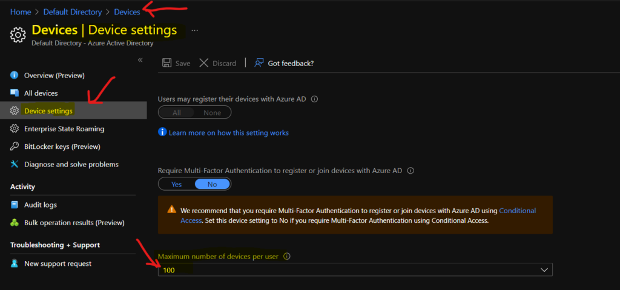620x290 pixels.
Task: Open Learn more on how this setting works
Action: tap(228, 133)
